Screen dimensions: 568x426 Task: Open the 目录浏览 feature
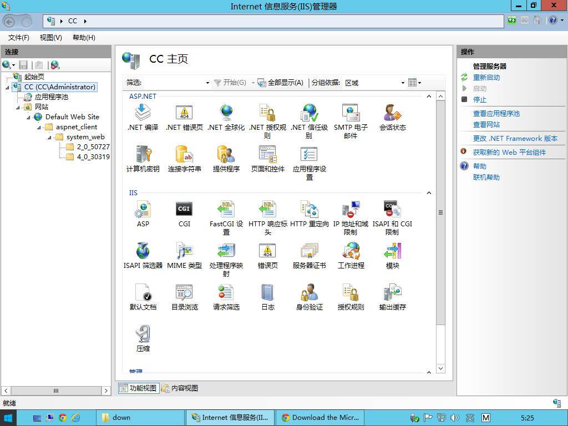(x=184, y=297)
